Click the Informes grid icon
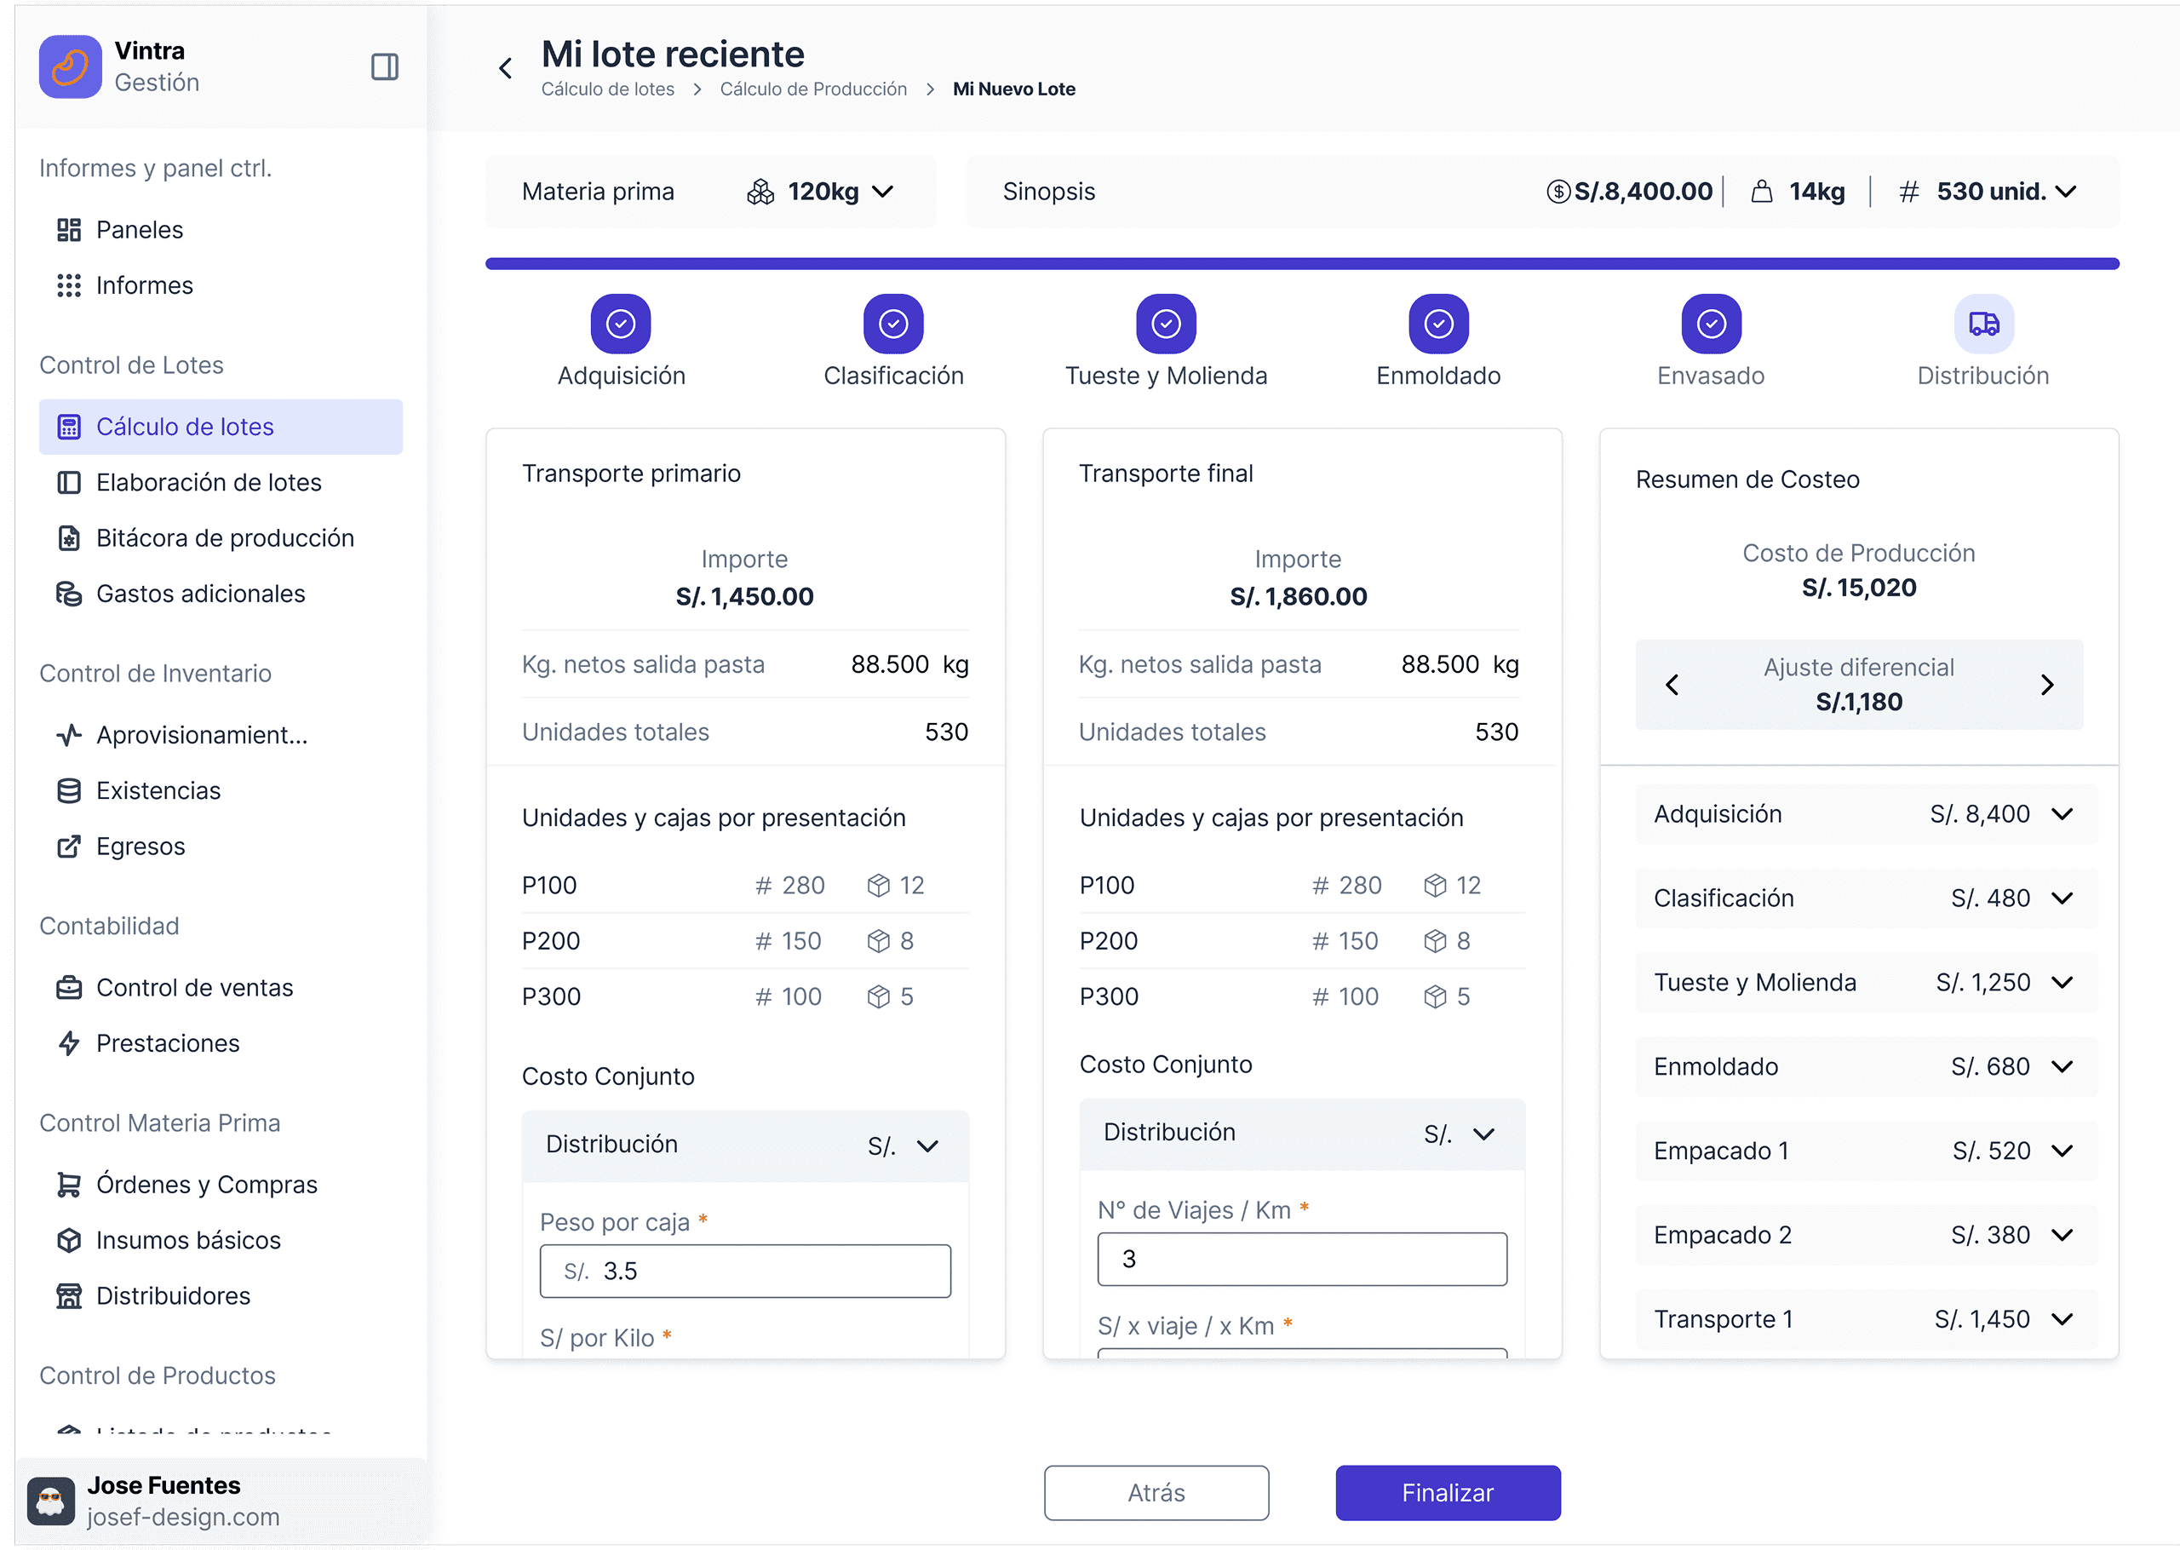The image size is (2180, 1550). click(x=69, y=285)
